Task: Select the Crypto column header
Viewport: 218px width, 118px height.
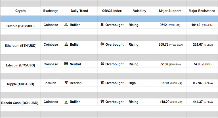Action: click(x=20, y=11)
